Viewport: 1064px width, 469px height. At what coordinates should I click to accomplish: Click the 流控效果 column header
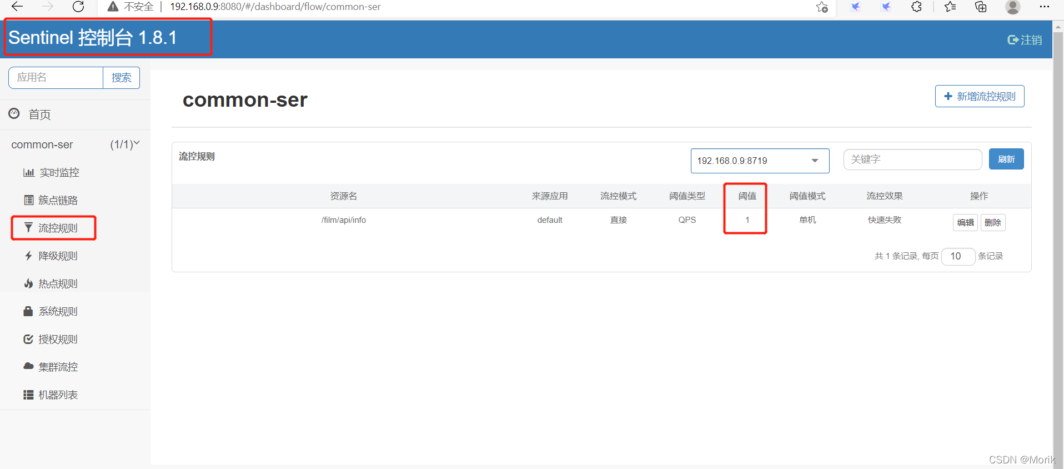pyautogui.click(x=885, y=196)
